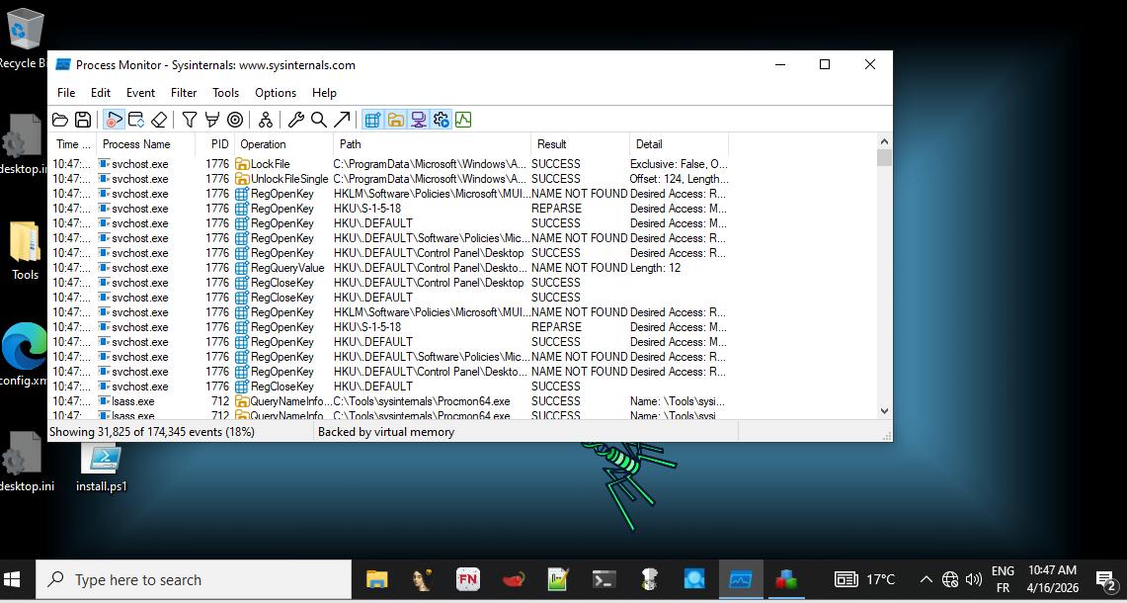Open the Tools menu
This screenshot has height=603, width=1127.
pyautogui.click(x=225, y=93)
